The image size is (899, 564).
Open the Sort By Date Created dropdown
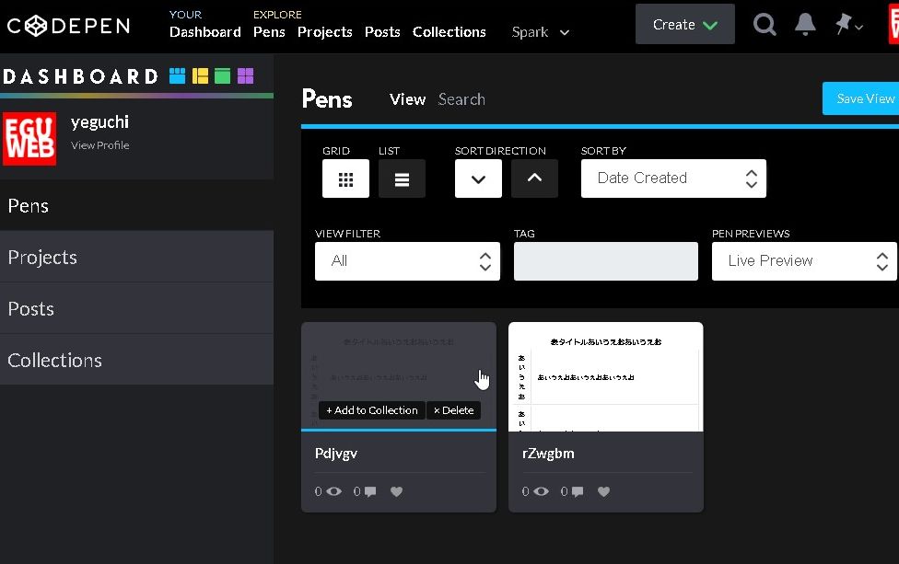pos(673,178)
